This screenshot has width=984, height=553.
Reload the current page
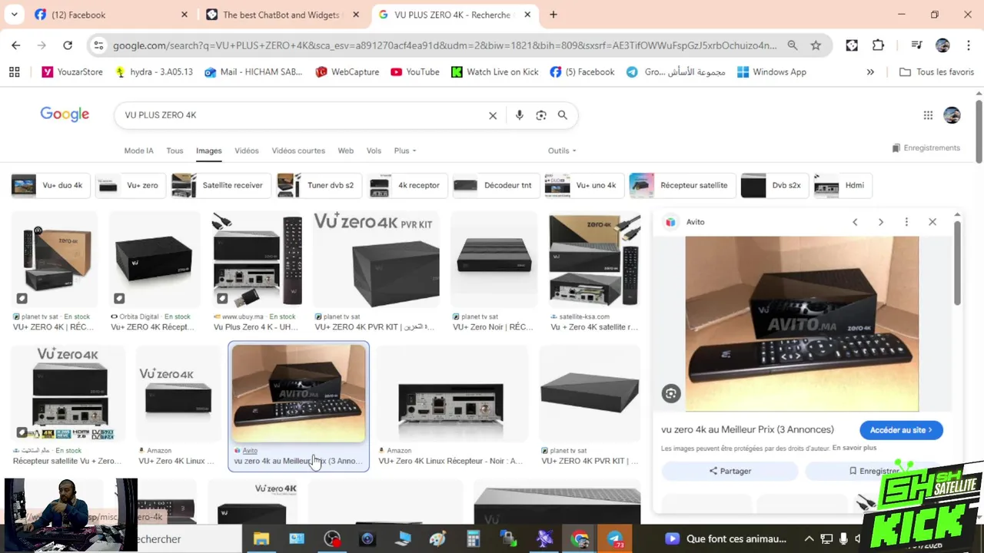(68, 45)
